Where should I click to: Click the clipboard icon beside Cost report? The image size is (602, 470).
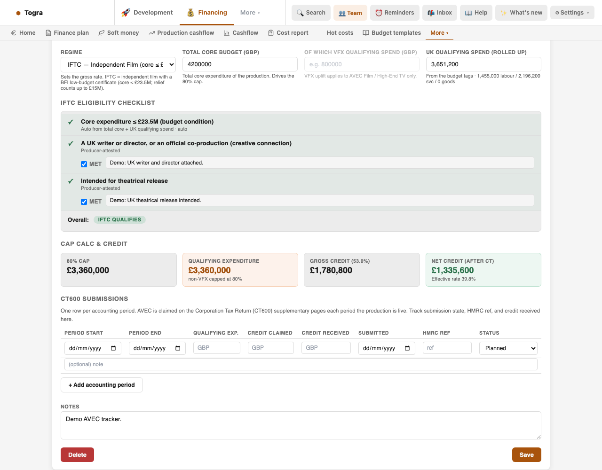271,33
